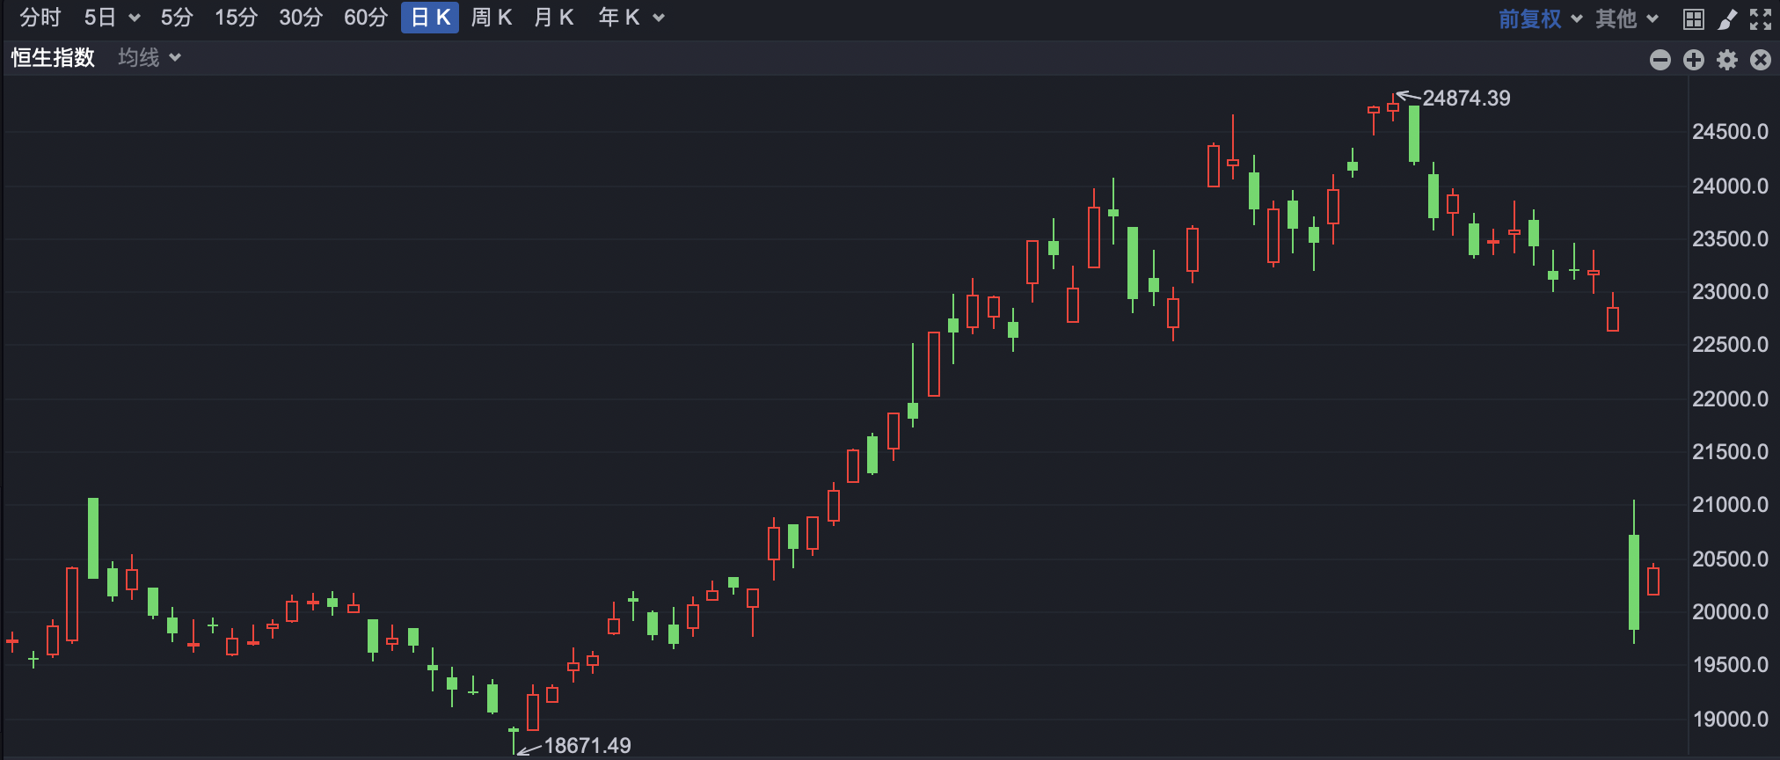Activate the drawing brush tool
Screen dimensions: 1780x760
1727,19
